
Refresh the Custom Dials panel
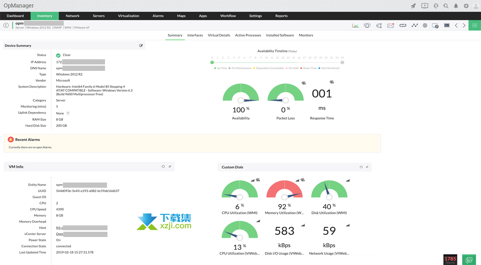[361, 167]
